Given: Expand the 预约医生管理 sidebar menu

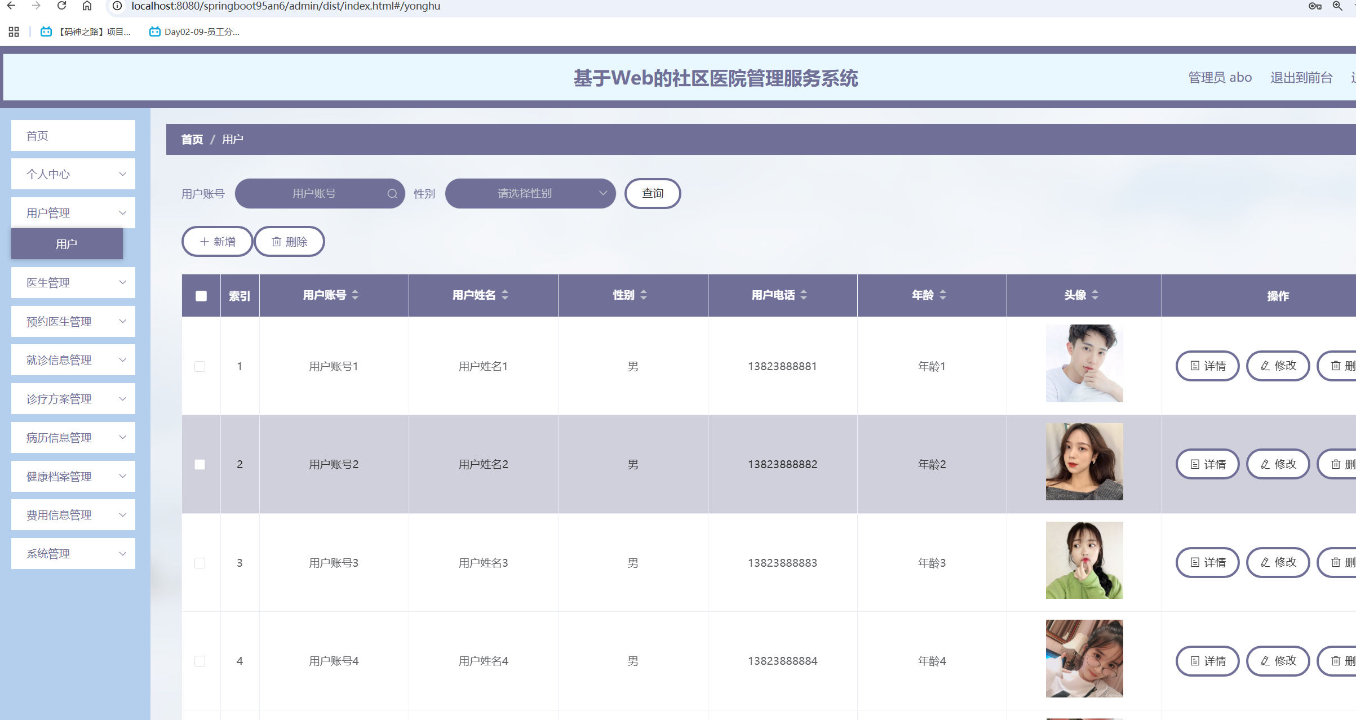Looking at the screenshot, I should (x=73, y=322).
